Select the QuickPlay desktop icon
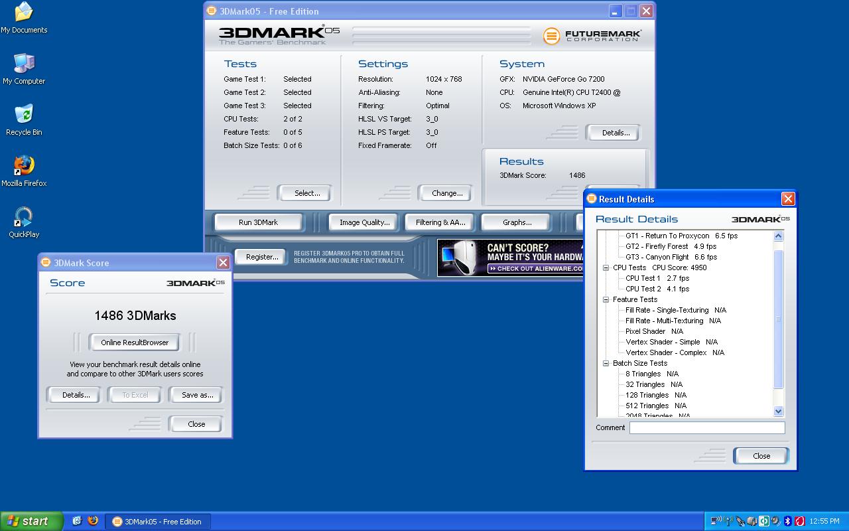Viewport: 849px width, 531px height. click(x=24, y=222)
